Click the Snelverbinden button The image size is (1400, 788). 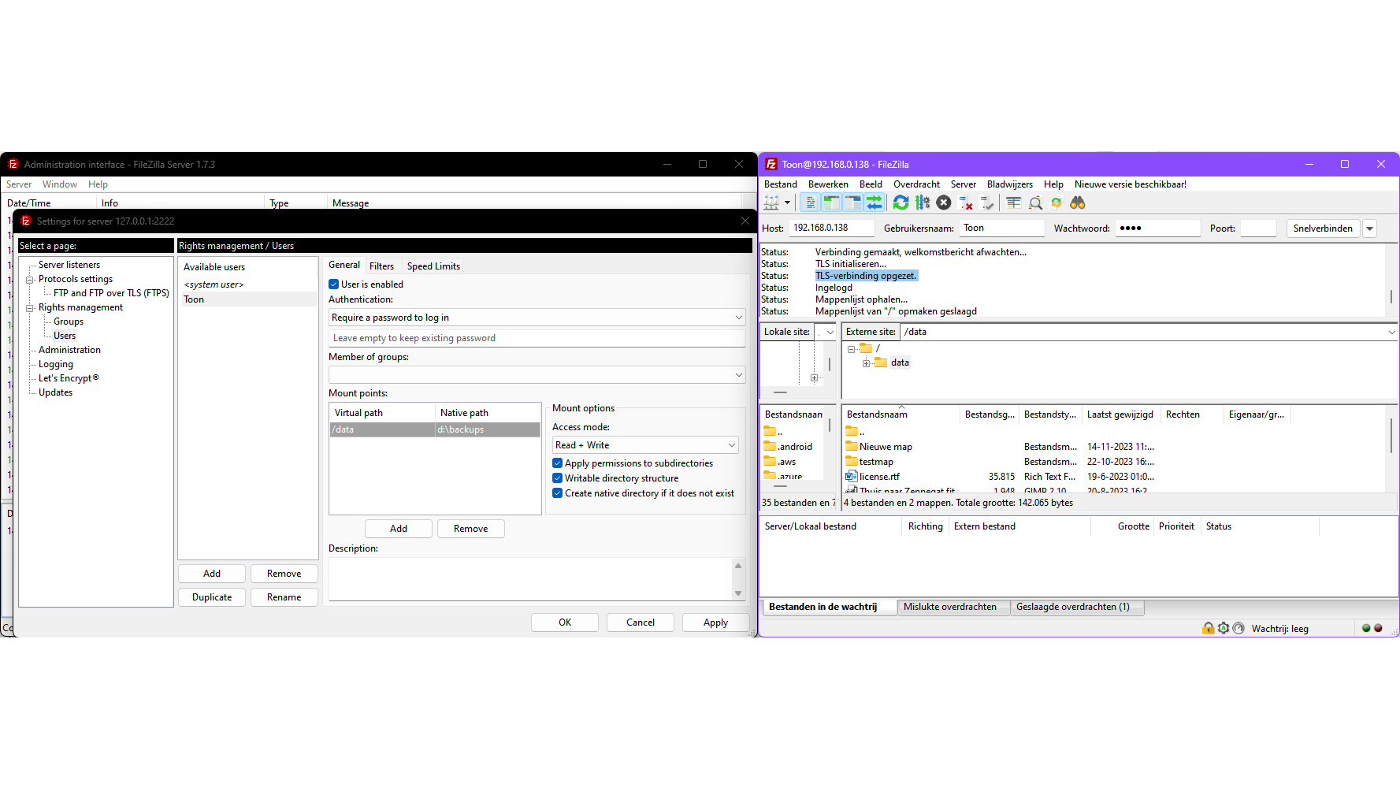point(1323,229)
